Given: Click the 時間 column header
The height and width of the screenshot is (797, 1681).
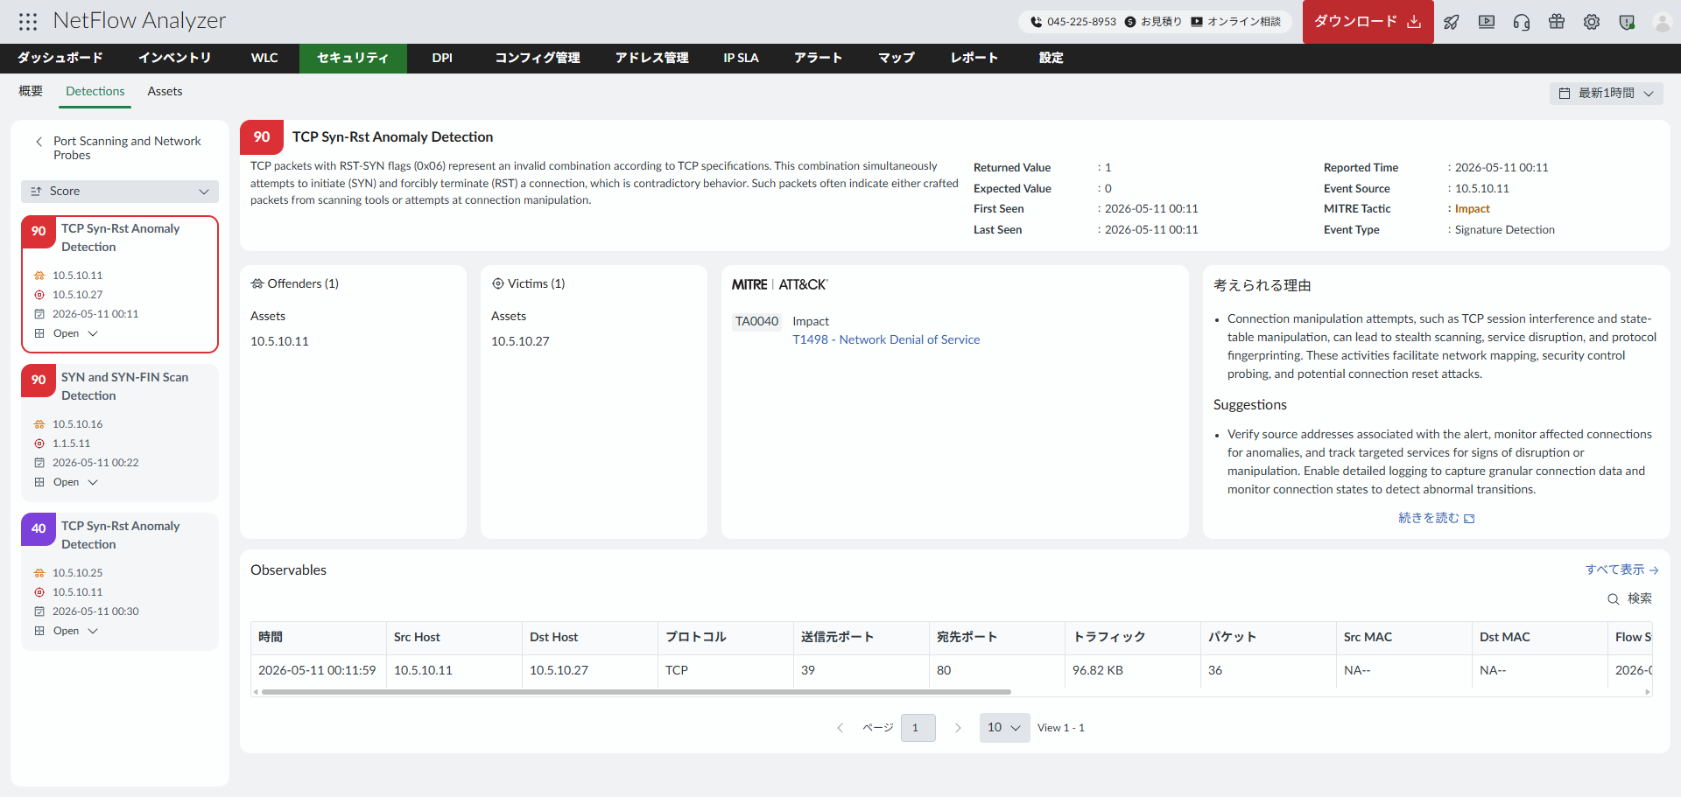Looking at the screenshot, I should pos(319,638).
